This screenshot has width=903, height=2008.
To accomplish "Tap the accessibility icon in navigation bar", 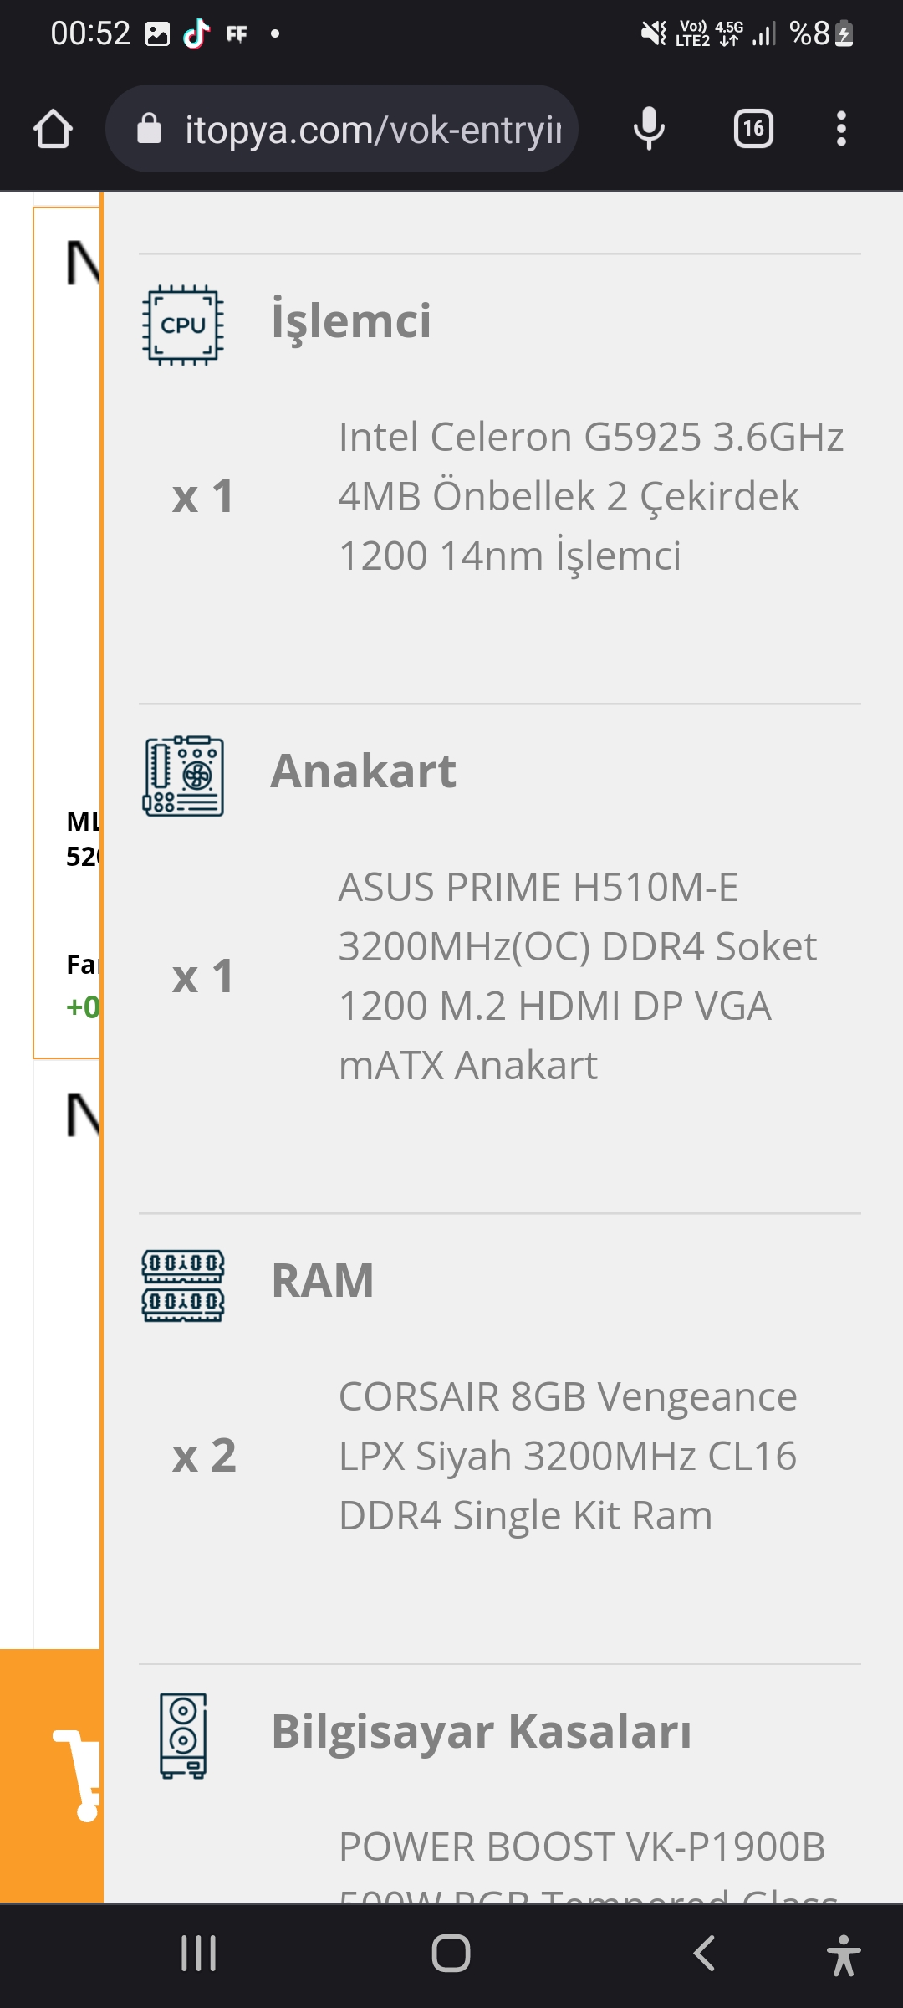I will click(843, 1954).
